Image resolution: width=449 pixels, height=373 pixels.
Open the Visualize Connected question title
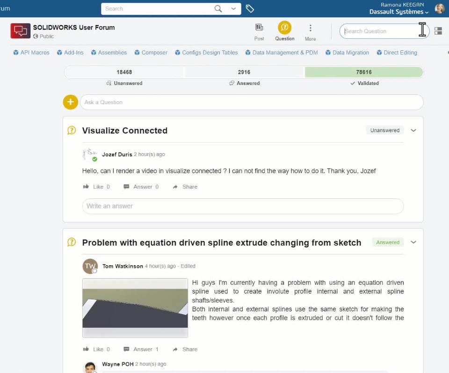point(124,131)
